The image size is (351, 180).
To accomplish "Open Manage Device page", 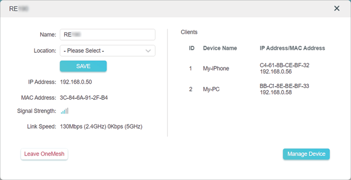I will 306,154.
